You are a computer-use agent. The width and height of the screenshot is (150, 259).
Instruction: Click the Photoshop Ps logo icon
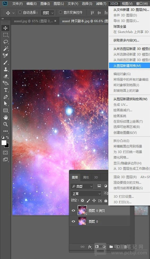point(5,3)
